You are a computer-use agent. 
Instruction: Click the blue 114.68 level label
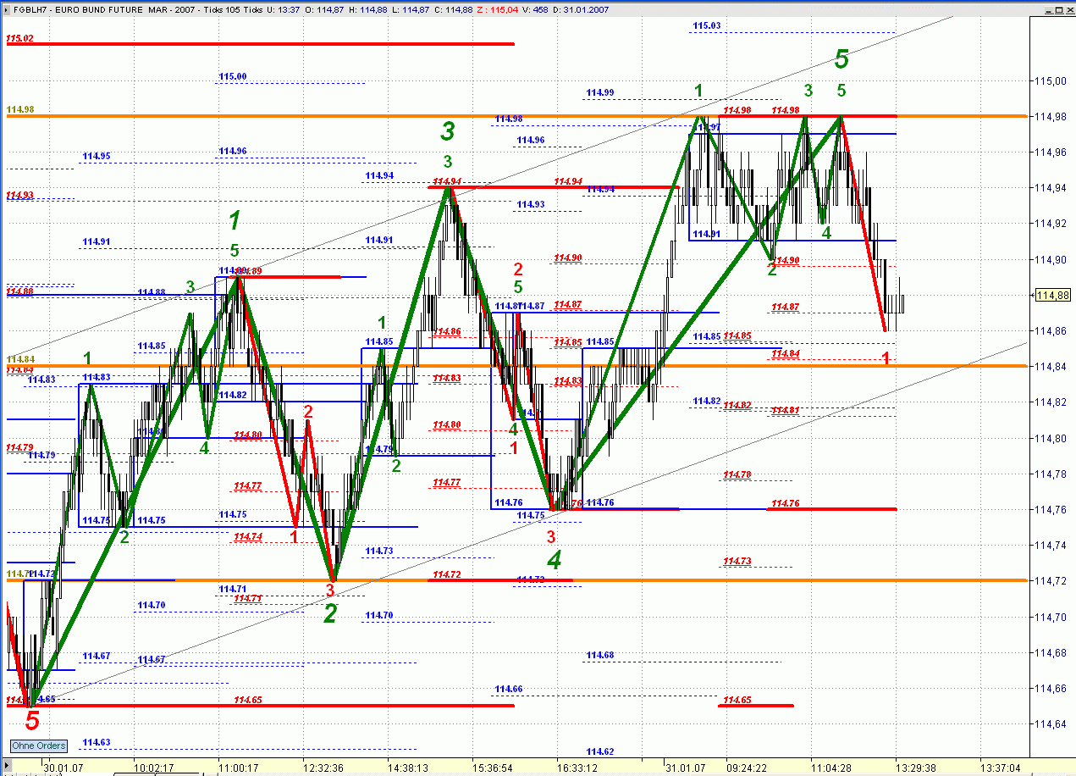pyautogui.click(x=600, y=655)
